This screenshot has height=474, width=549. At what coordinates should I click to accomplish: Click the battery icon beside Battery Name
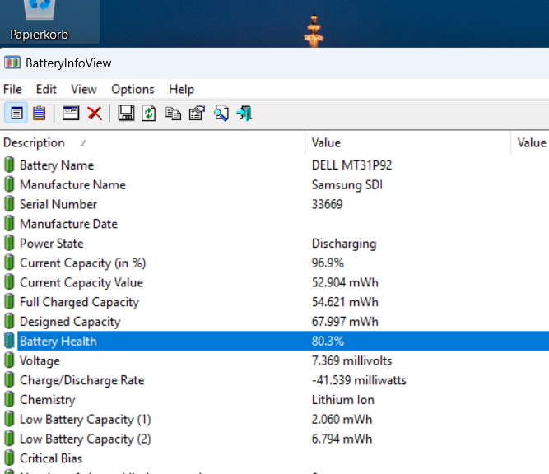pyautogui.click(x=9, y=165)
